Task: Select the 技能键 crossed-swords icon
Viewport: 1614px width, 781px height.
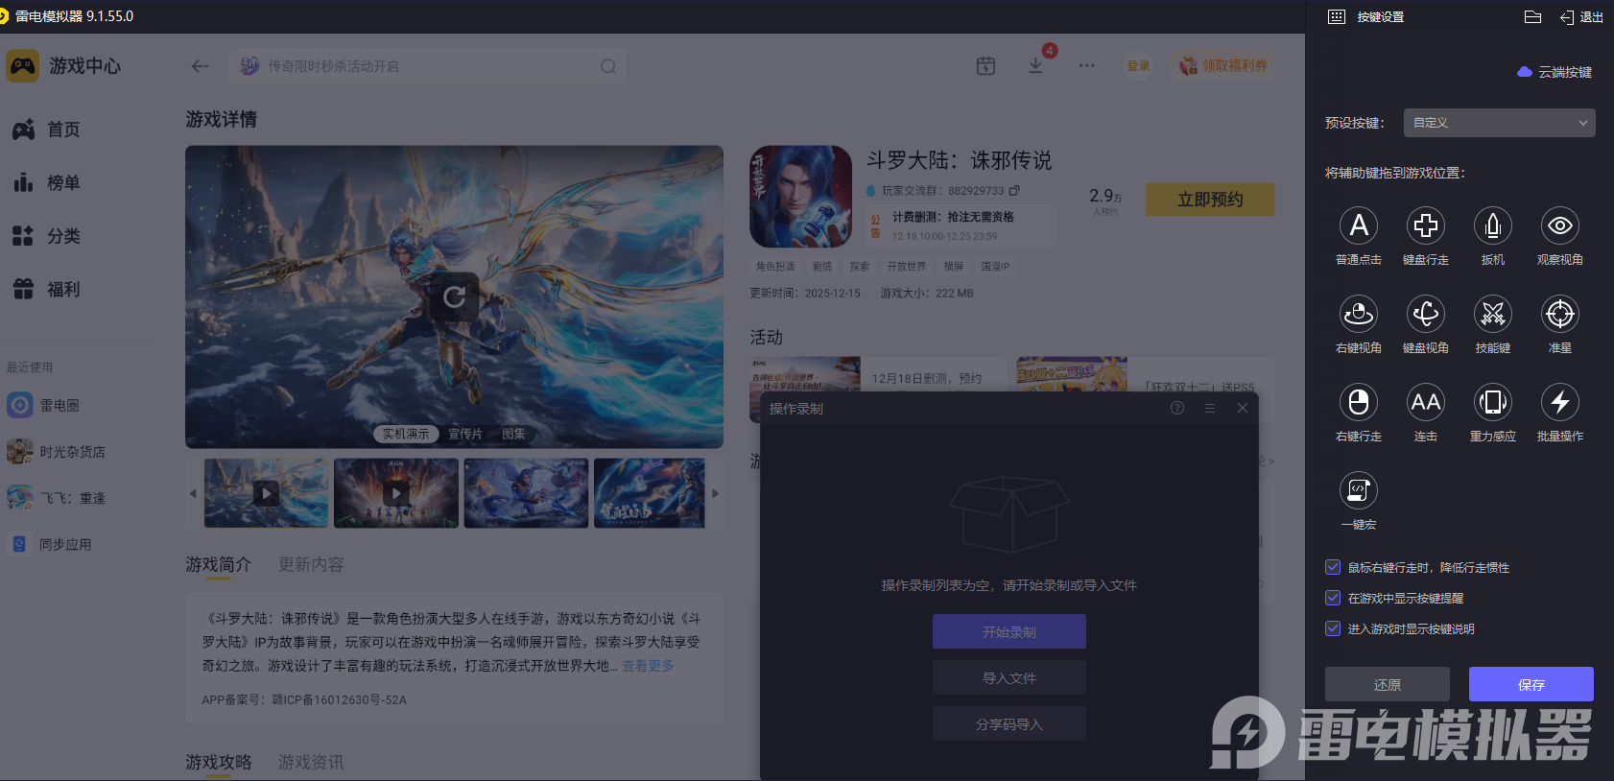Action: pos(1493,314)
